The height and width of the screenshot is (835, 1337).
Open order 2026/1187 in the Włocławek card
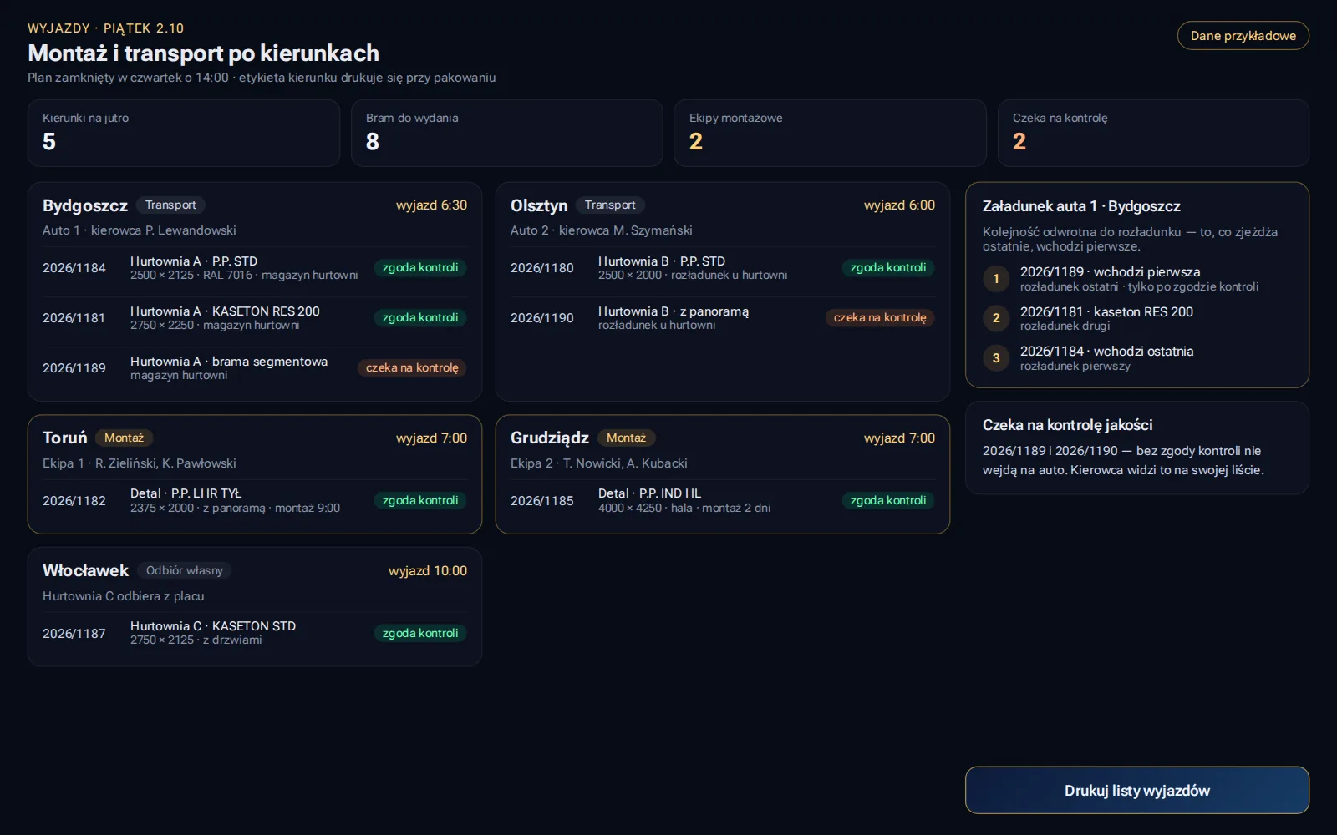pyautogui.click(x=255, y=633)
